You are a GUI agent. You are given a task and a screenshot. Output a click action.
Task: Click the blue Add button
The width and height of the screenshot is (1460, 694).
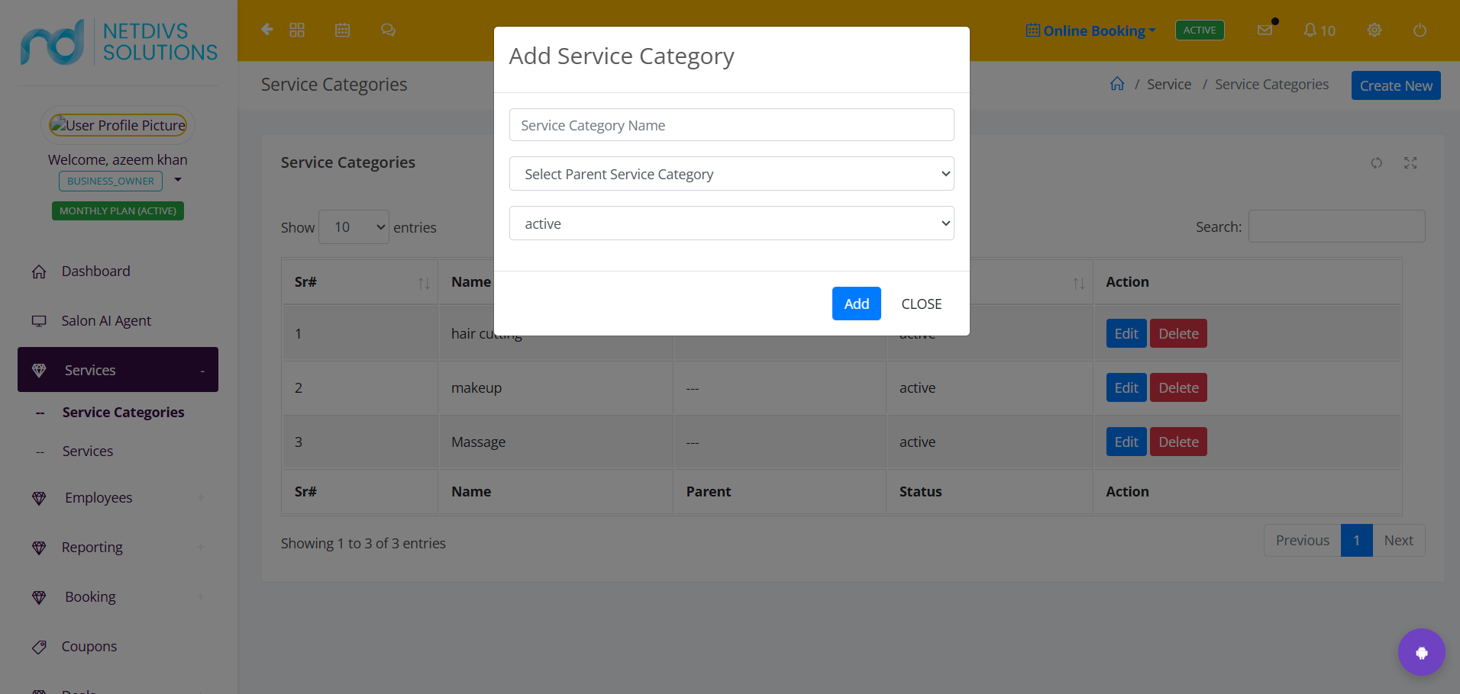coord(856,304)
